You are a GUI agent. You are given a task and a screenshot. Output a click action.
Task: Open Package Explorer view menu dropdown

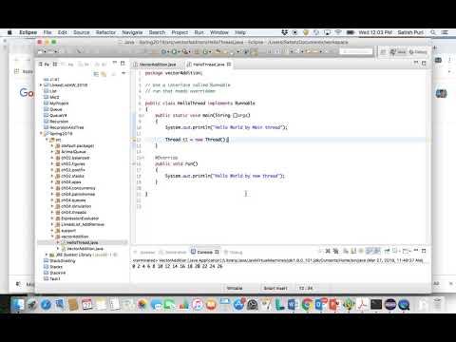(x=123, y=73)
